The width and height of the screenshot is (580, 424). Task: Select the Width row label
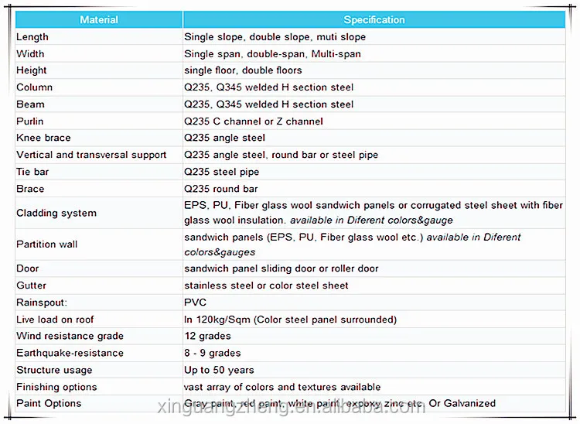point(30,54)
